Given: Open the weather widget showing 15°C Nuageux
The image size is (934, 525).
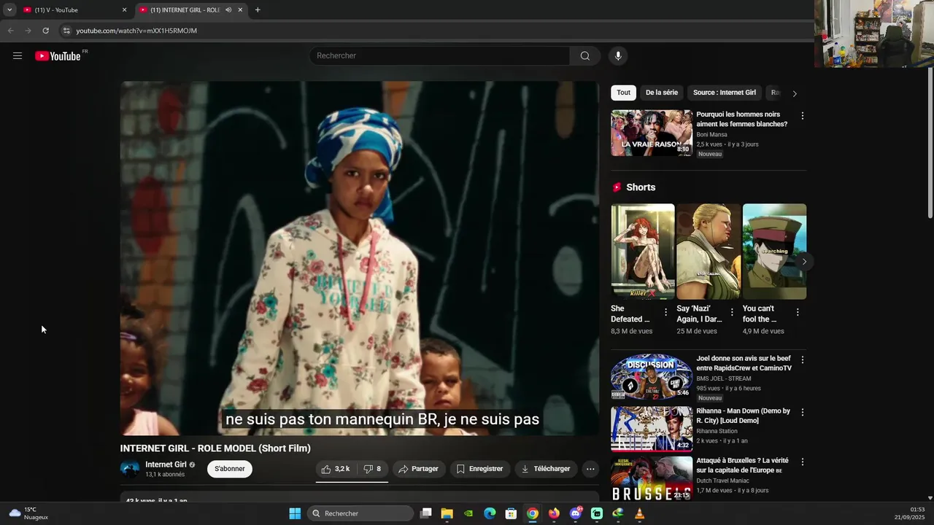Looking at the screenshot, I should (28, 513).
